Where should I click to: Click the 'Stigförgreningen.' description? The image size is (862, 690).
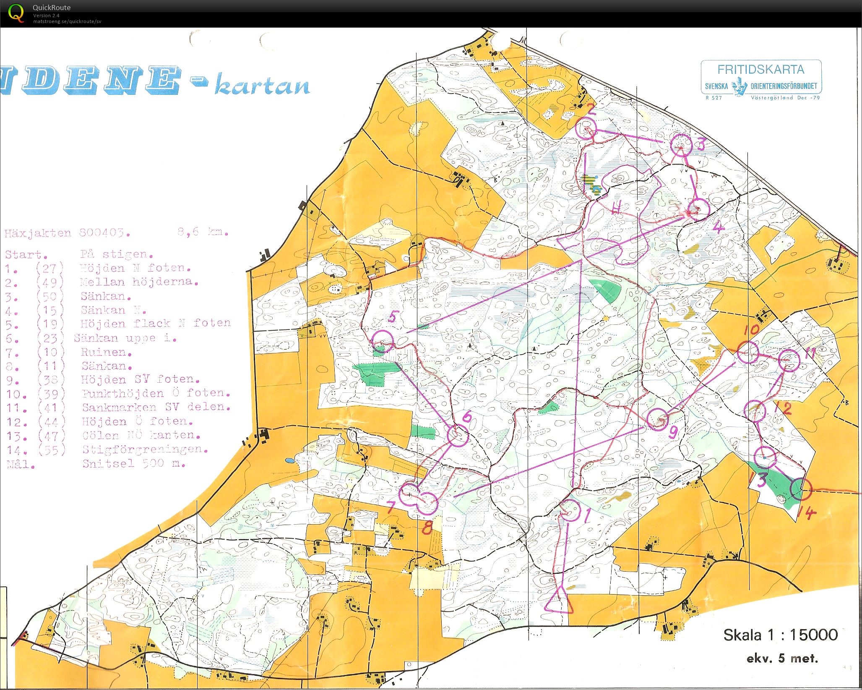145,450
